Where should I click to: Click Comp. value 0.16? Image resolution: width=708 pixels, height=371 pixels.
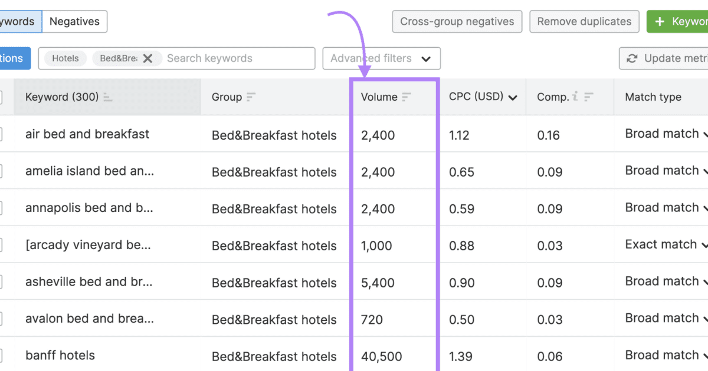(548, 135)
